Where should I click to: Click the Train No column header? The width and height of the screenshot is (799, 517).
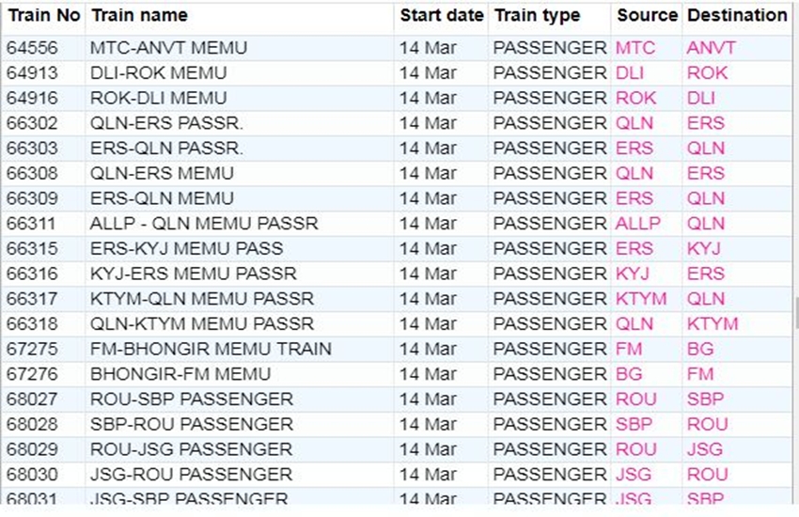pyautogui.click(x=43, y=16)
